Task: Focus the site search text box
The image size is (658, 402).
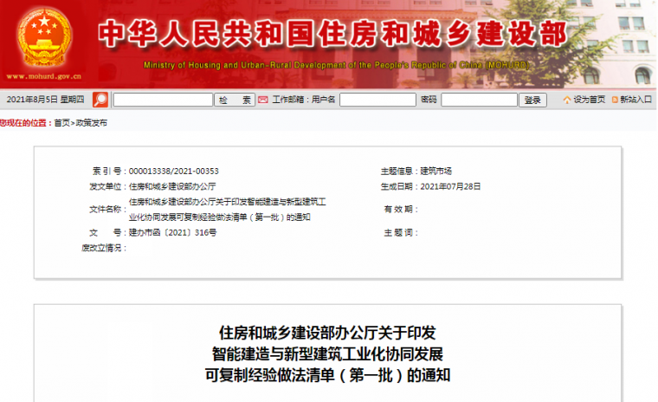Action: (x=163, y=100)
